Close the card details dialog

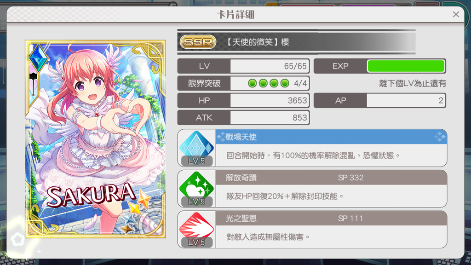tap(456, 14)
